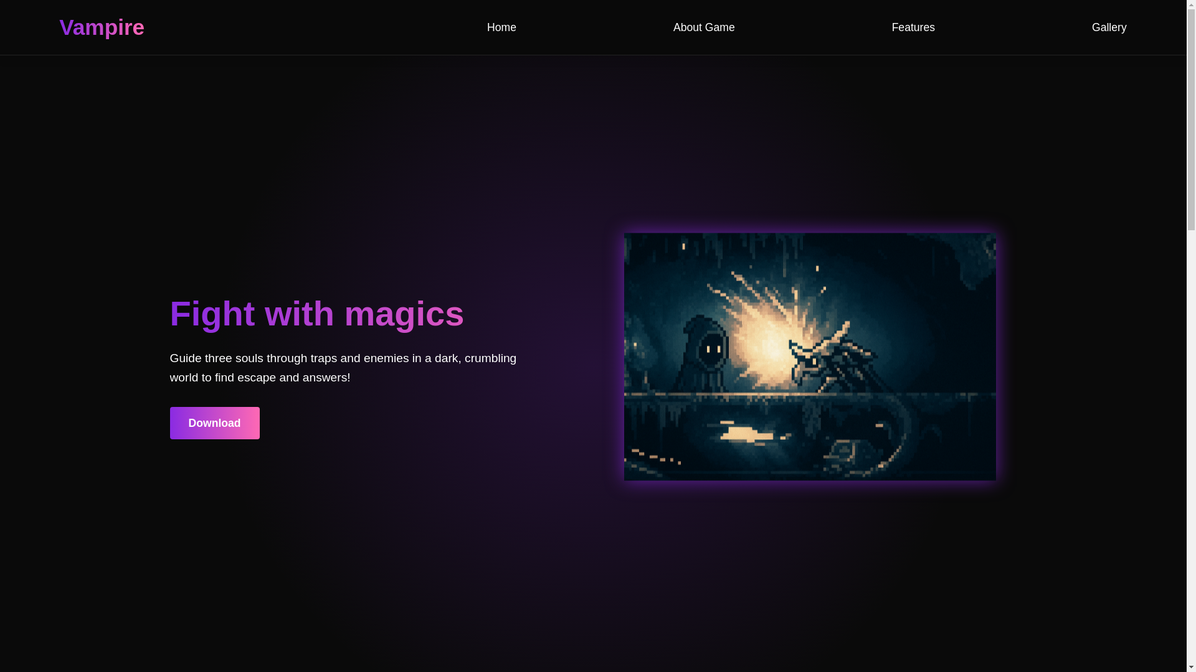Screen dimensions: 1196x672
Task: Click the pixel-art game screenshot
Action: pyautogui.click(x=810, y=357)
